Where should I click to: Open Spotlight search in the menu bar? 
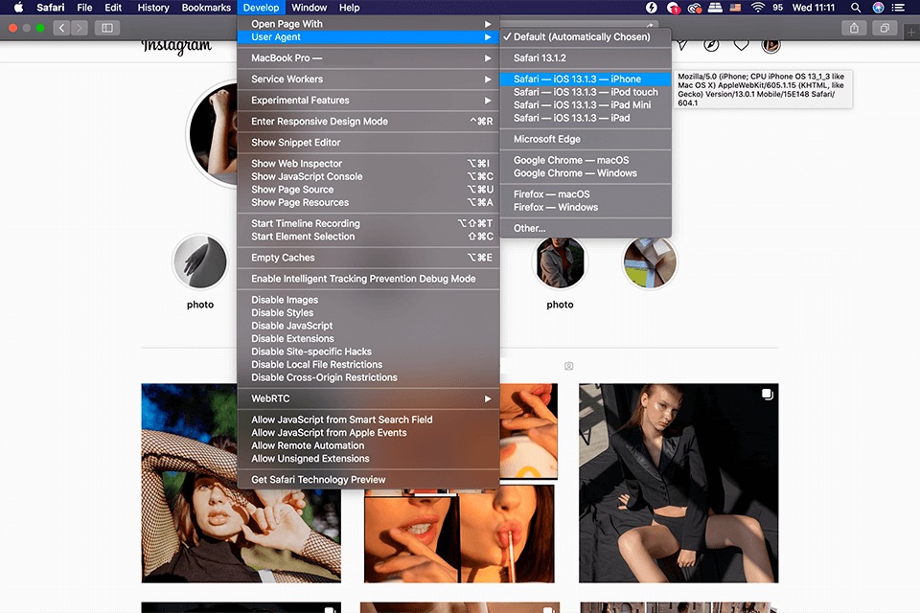click(x=854, y=8)
